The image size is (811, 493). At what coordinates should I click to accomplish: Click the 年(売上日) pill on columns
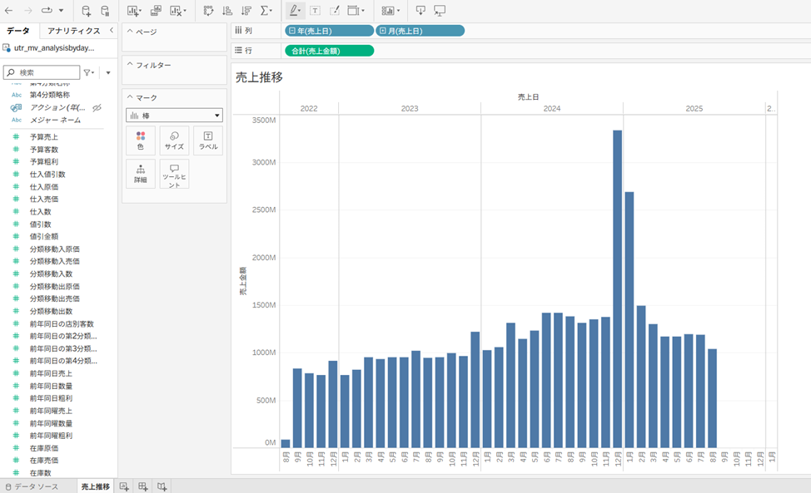pyautogui.click(x=330, y=31)
